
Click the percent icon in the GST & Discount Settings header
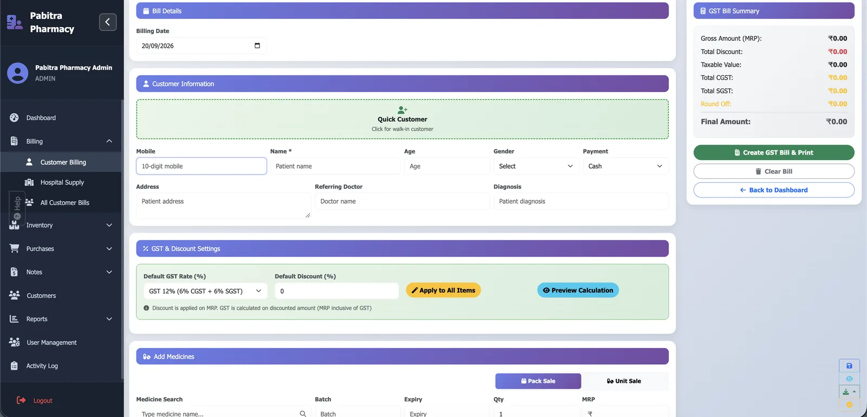point(146,249)
